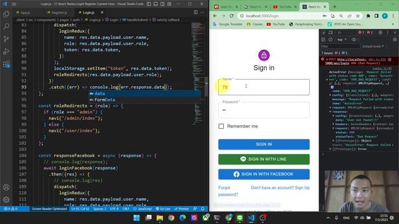Screen dimensions: 399x224
Task: Open the VS Code notifications bell
Action: point(203,208)
